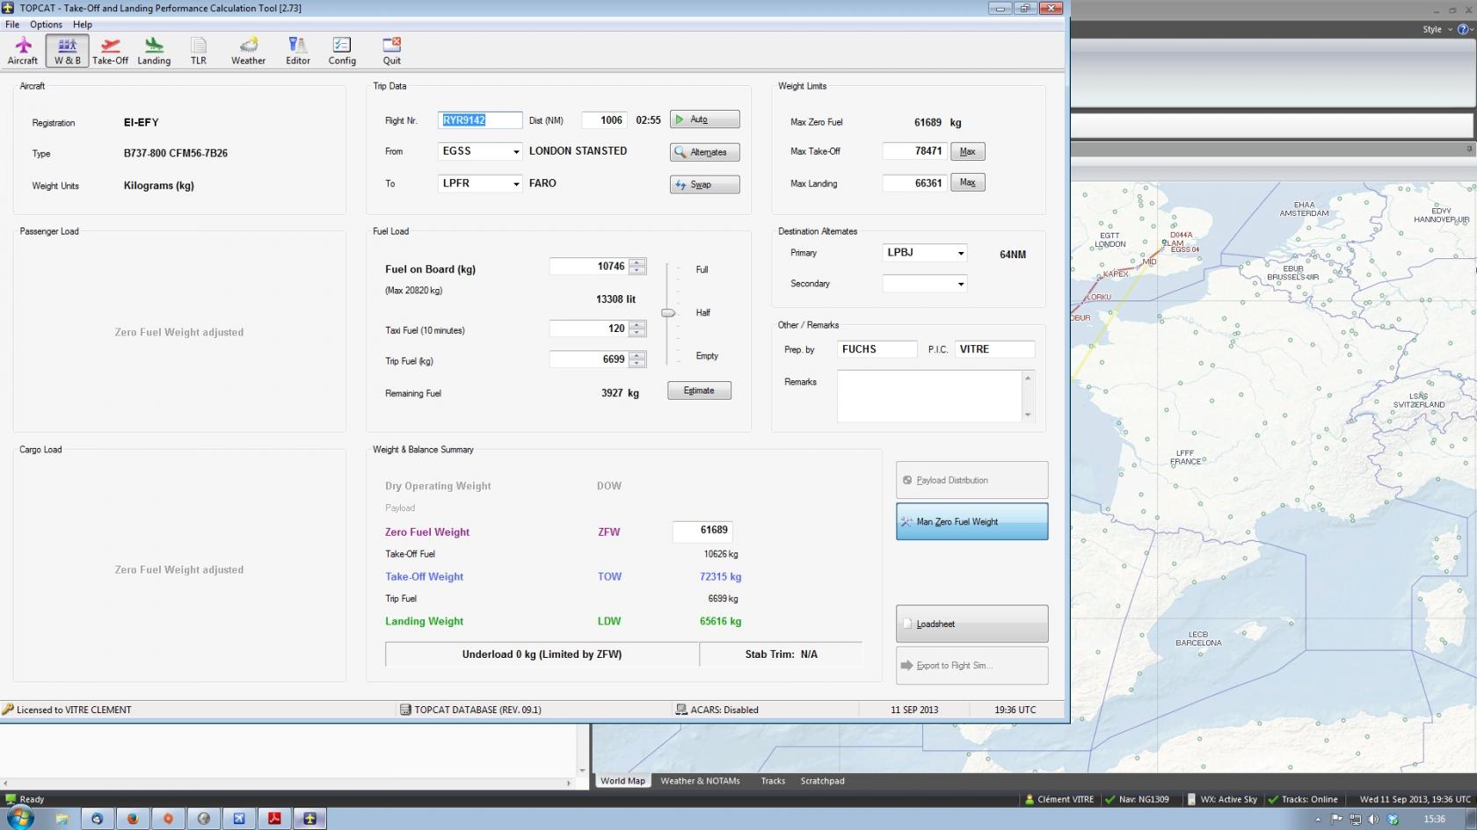Open Adobe Reader taskbar icon

coord(274,819)
